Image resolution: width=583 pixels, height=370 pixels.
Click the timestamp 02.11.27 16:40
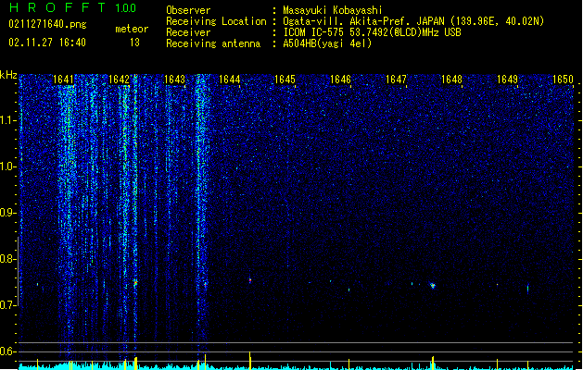click(x=47, y=43)
